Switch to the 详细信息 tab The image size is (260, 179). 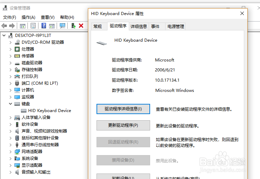[139, 26]
